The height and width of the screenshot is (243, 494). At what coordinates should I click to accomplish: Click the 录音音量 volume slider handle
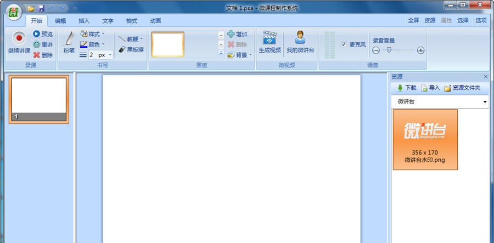[389, 49]
